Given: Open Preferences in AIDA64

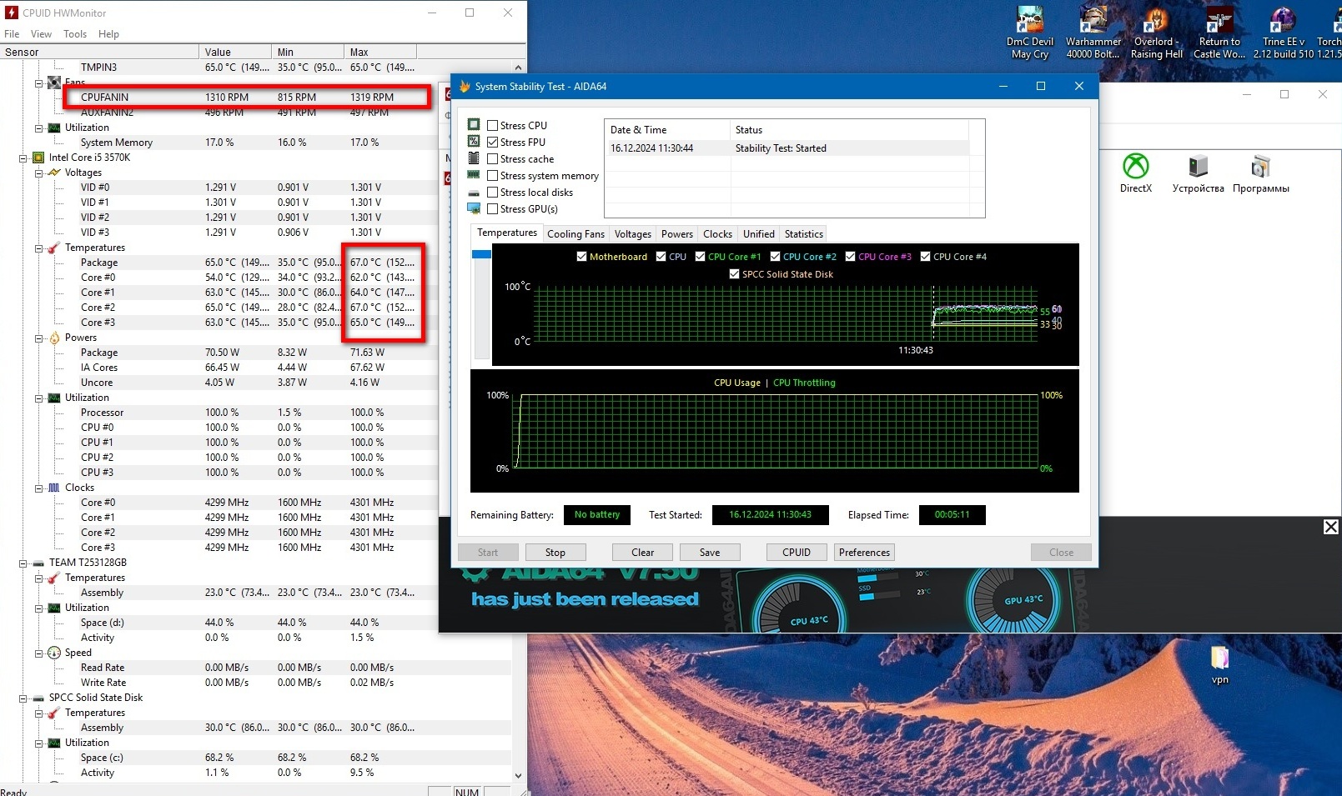Looking at the screenshot, I should [x=864, y=552].
